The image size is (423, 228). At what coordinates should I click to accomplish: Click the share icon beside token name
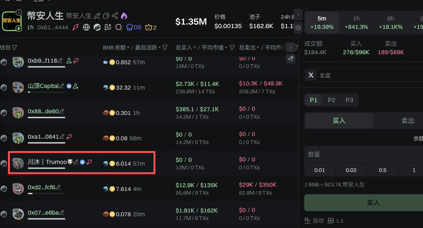115,16
